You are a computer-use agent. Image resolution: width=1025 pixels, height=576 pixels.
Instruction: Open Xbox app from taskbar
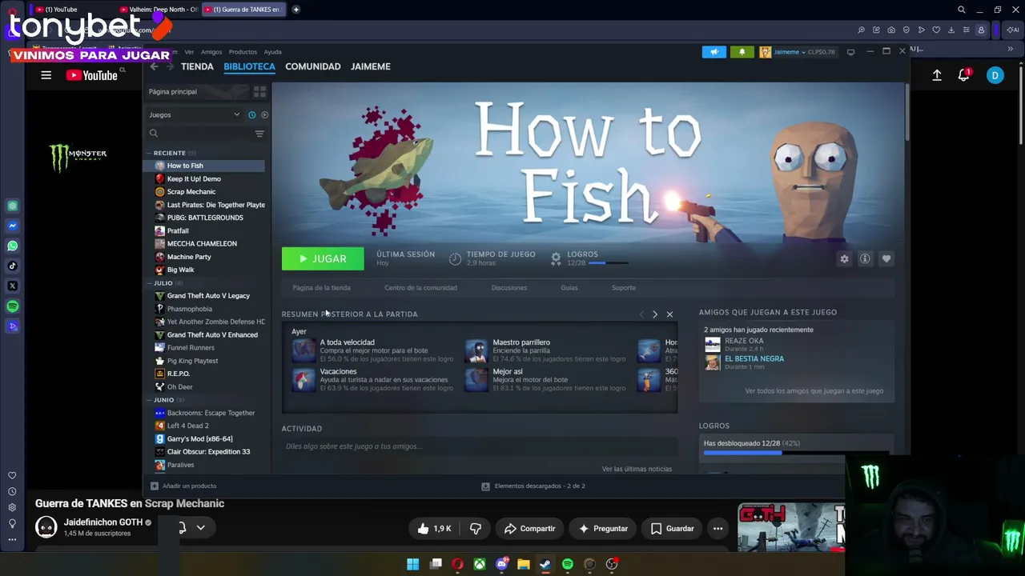pyautogui.click(x=479, y=564)
